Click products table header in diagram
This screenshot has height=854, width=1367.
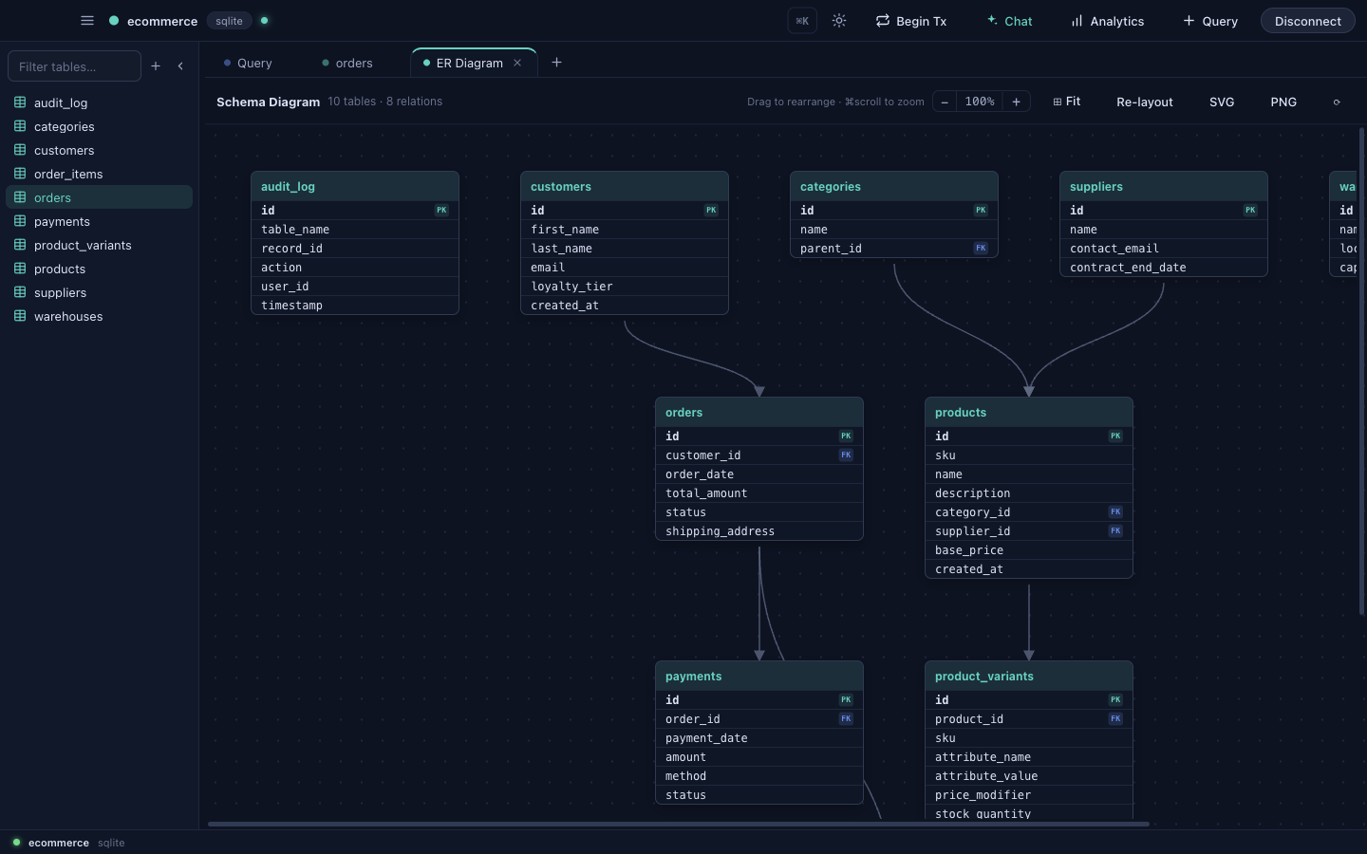pyautogui.click(x=1029, y=413)
